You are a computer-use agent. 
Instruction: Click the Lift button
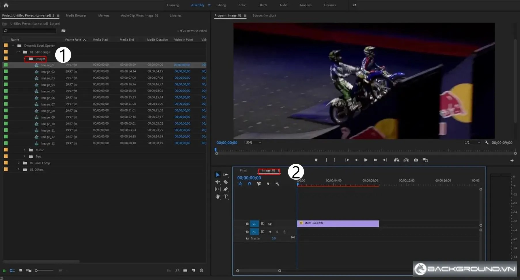[396, 160]
